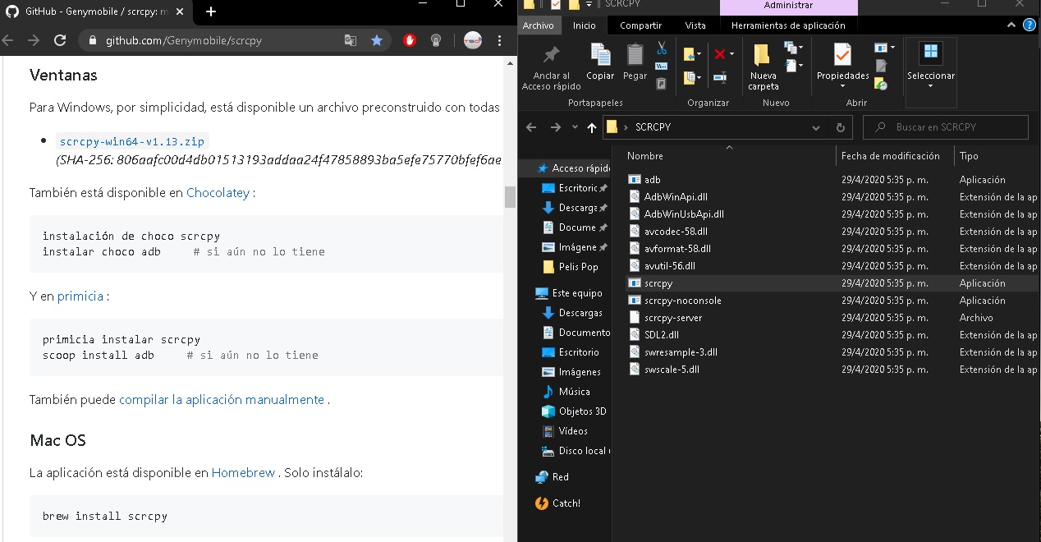Click the Rename icon in Organizar

coord(720,77)
